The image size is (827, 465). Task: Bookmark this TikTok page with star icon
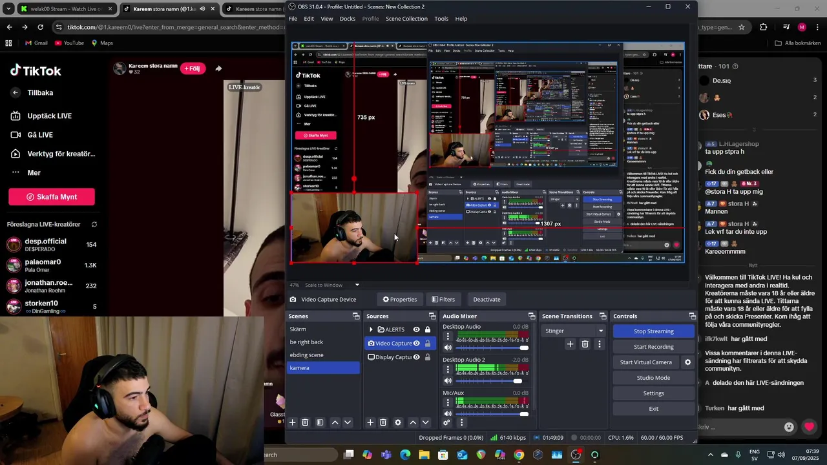[x=742, y=27]
